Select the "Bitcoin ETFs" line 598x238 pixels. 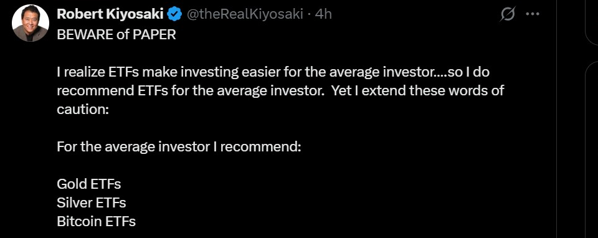click(x=96, y=222)
